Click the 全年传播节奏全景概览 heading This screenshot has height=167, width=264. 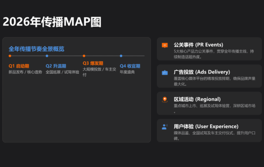click(x=37, y=49)
